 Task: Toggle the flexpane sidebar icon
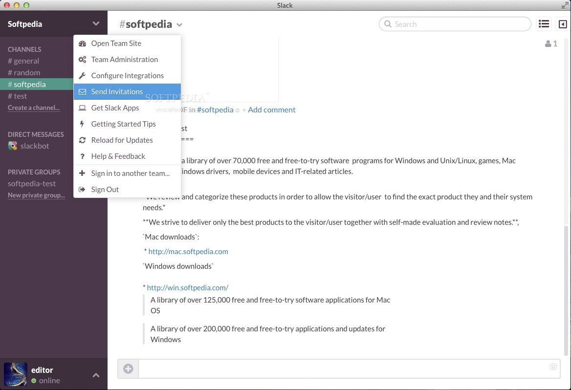[563, 24]
